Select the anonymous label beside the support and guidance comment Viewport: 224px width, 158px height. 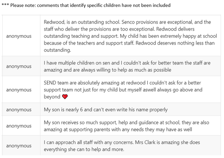point(19,126)
